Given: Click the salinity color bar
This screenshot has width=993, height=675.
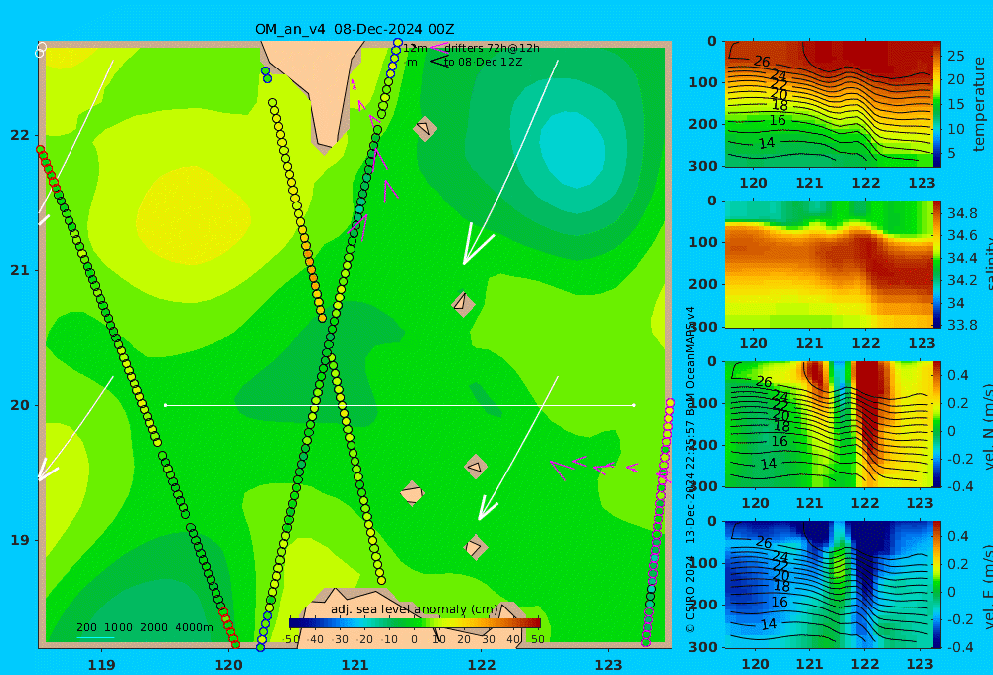Looking at the screenshot, I should point(937,264).
